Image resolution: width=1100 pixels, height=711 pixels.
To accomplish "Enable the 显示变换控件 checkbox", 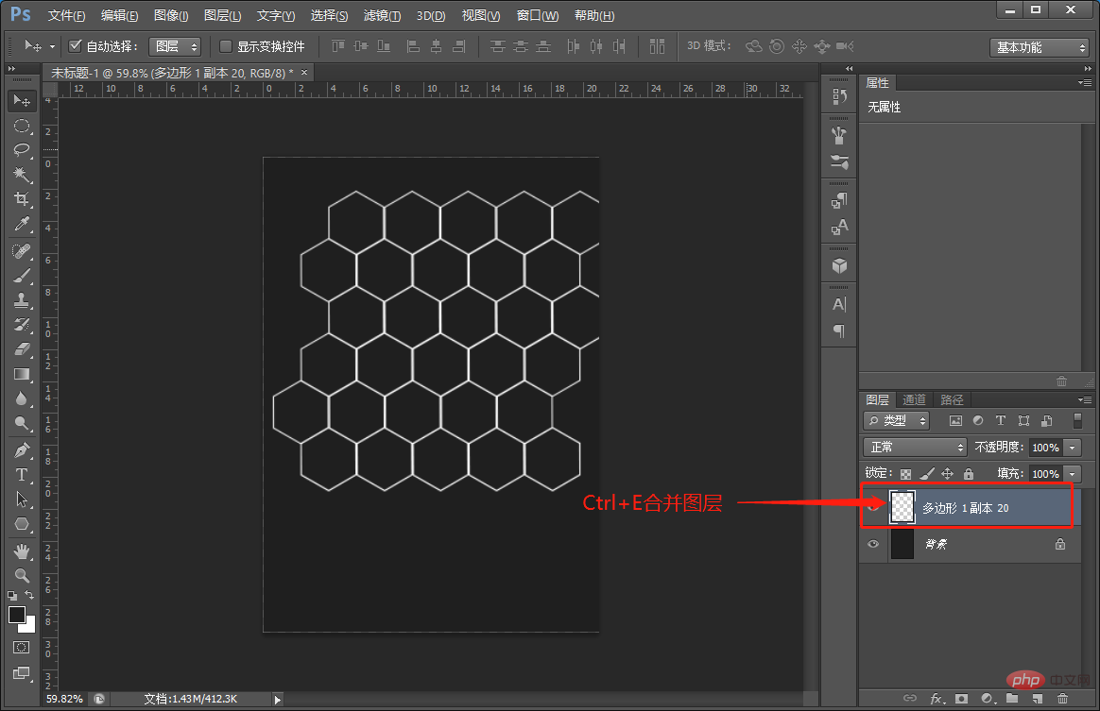I will (225, 46).
